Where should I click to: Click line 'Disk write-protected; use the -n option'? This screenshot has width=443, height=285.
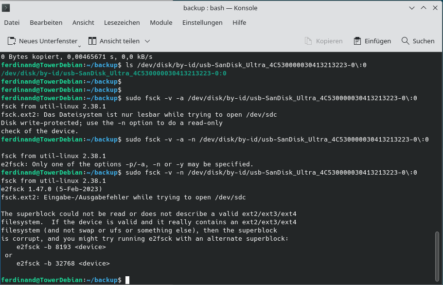tap(111, 123)
